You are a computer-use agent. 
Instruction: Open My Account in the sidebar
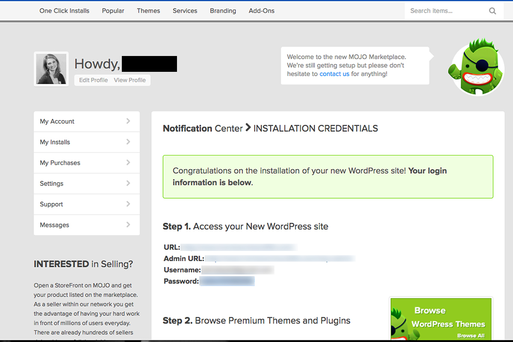point(87,121)
